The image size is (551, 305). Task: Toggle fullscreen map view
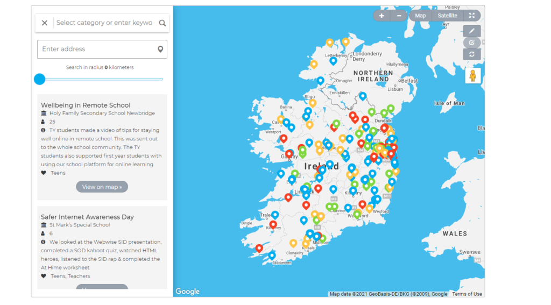(472, 16)
